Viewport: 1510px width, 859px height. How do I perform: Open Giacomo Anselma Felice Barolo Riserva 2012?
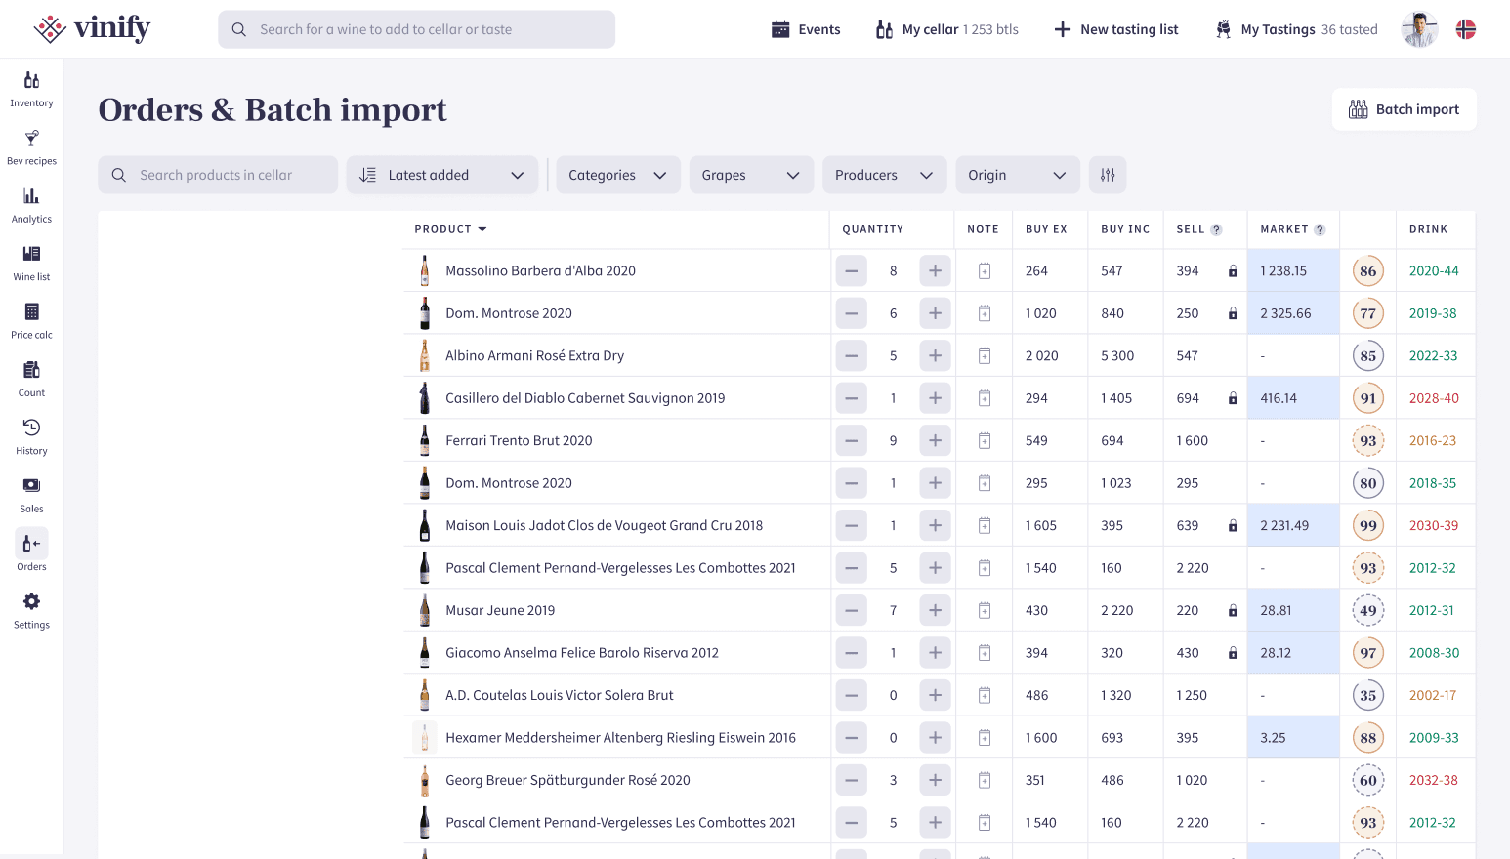tap(582, 653)
